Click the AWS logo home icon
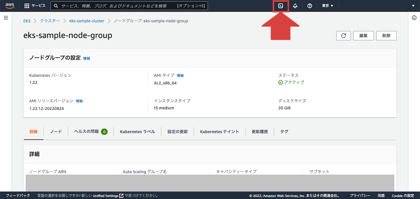 click(10, 6)
